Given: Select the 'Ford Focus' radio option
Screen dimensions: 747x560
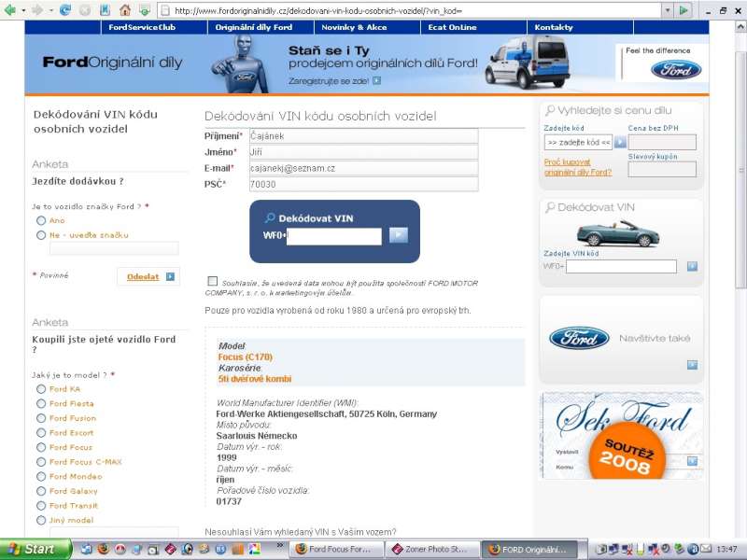Looking at the screenshot, I should point(41,447).
